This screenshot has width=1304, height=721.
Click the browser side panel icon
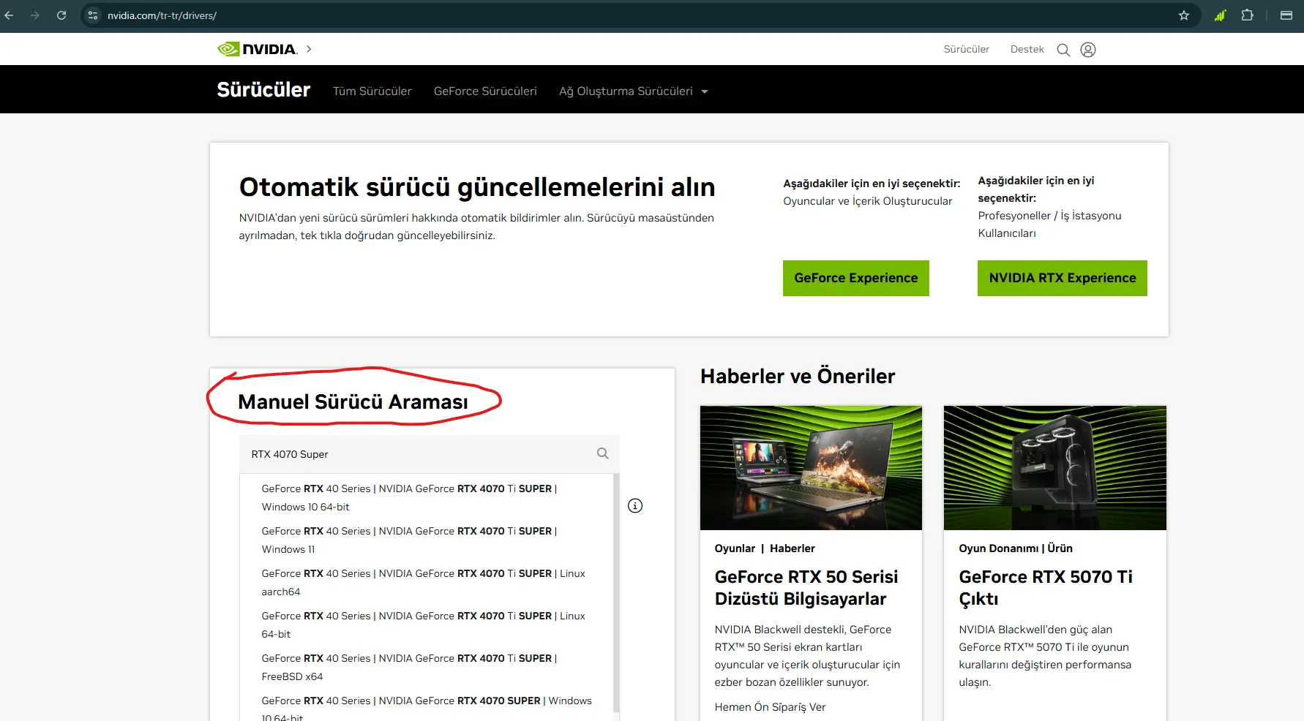pos(1286,15)
